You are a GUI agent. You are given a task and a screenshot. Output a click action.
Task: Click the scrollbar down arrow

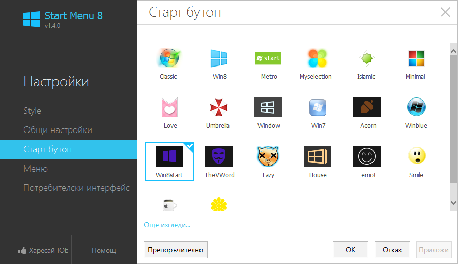click(x=453, y=203)
